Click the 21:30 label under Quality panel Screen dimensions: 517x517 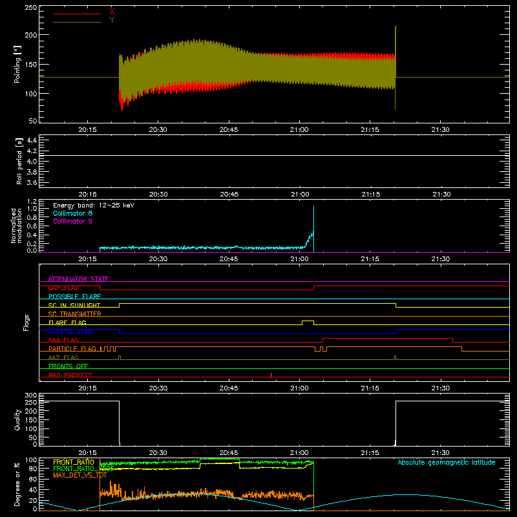tap(441, 453)
